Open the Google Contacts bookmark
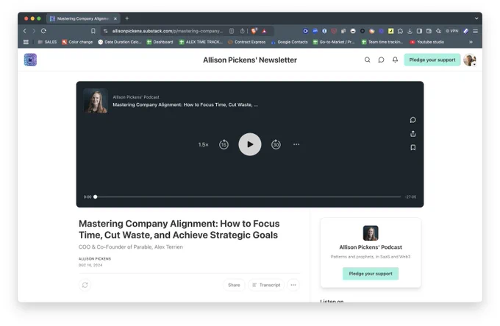The width and height of the screenshot is (500, 326). 289,42
